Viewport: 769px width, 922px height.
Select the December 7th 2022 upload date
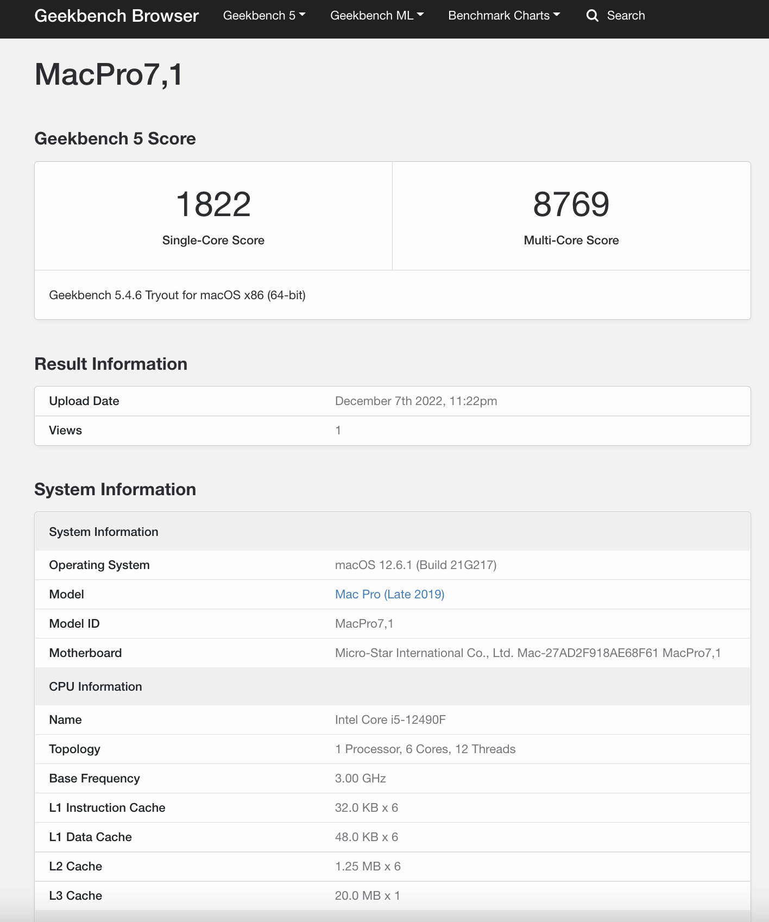click(416, 401)
